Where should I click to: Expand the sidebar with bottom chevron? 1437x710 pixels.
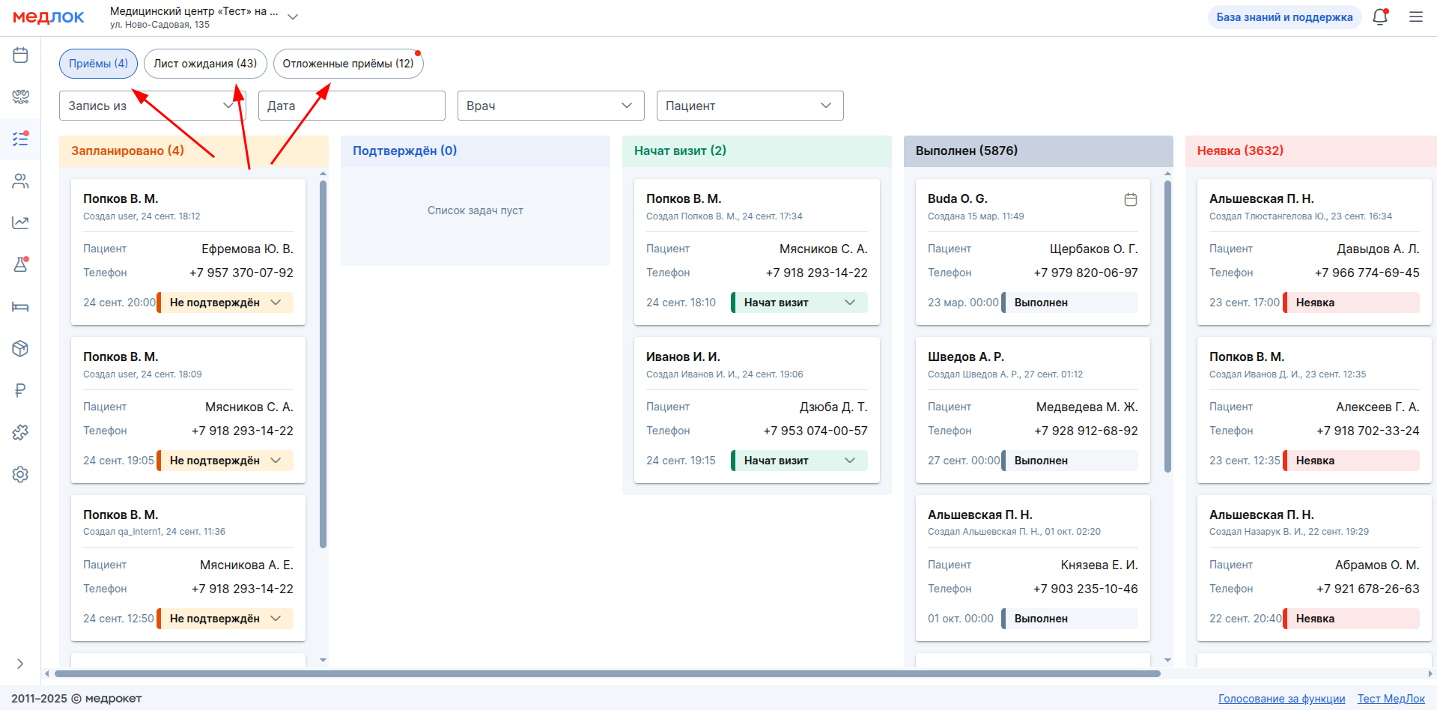(20, 664)
